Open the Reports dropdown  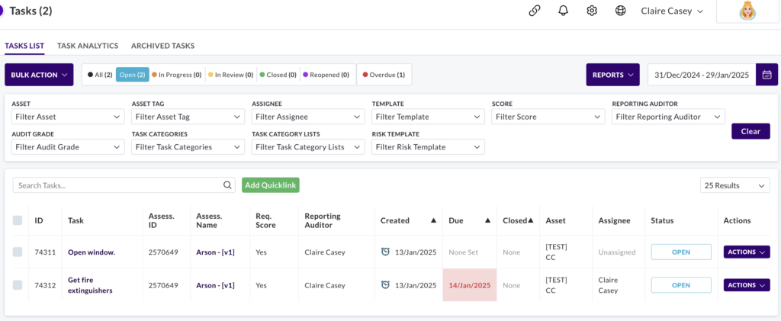coord(612,75)
